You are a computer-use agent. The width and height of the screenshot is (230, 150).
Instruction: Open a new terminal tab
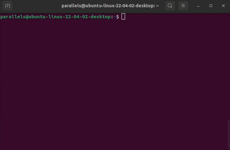(8, 6)
